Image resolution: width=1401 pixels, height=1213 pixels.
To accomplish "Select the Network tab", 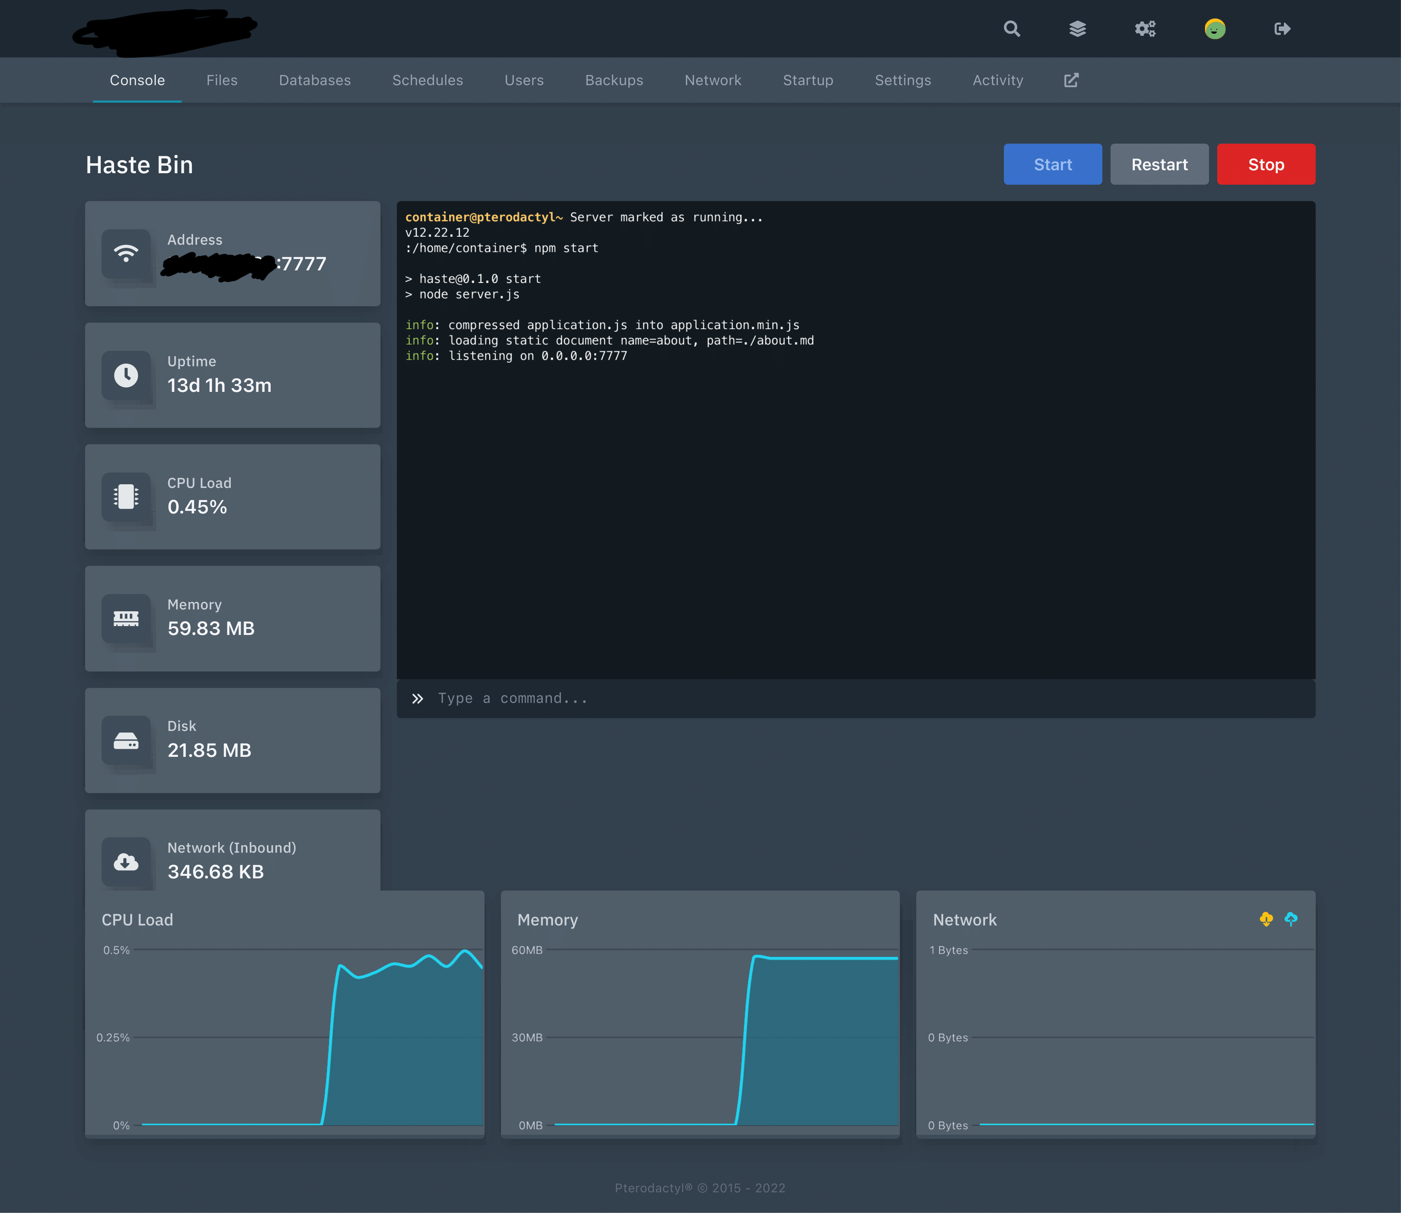I will pyautogui.click(x=713, y=80).
